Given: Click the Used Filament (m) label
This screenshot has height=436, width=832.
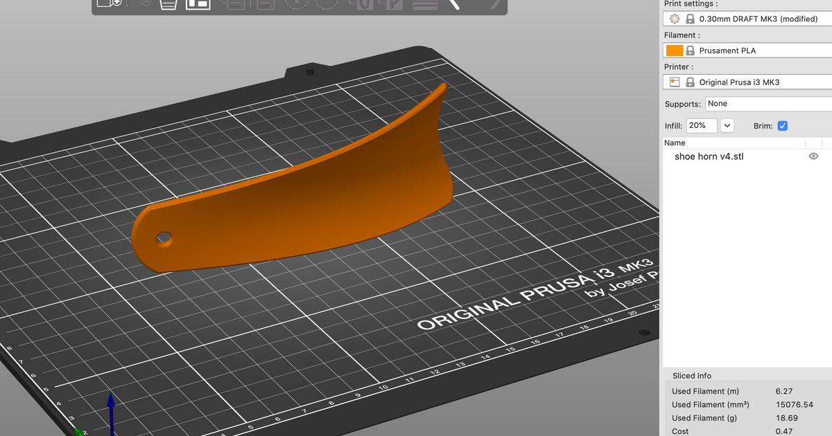Looking at the screenshot, I should point(705,392).
